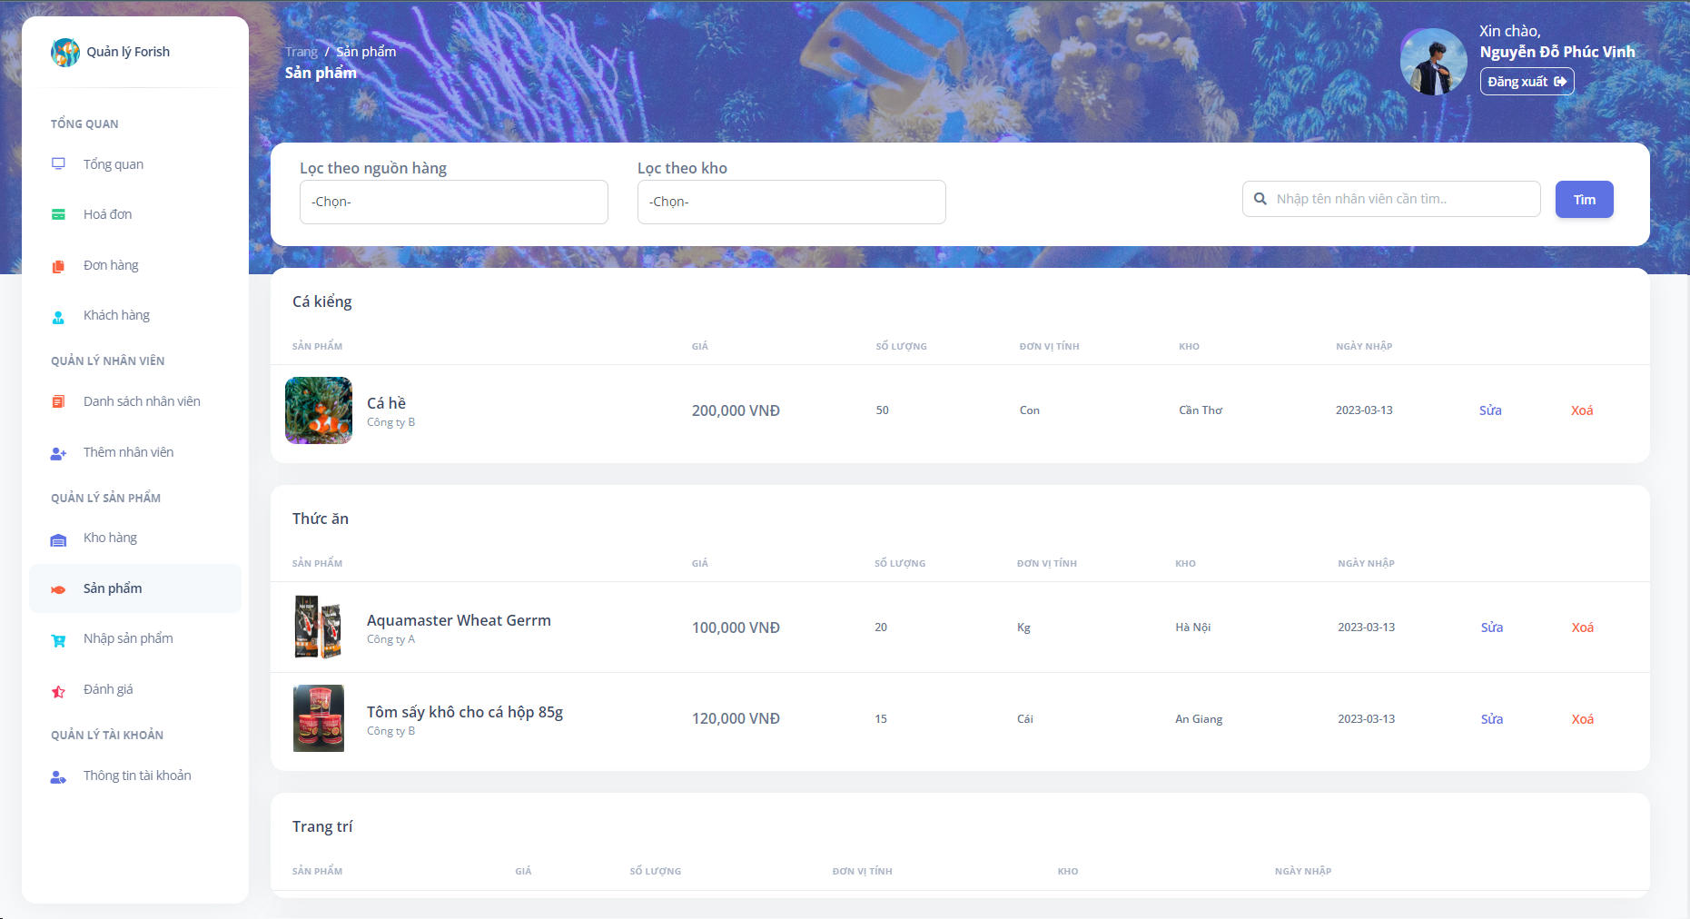Click the 120,000 VNĐ price
The width and height of the screenshot is (1690, 919).
(736, 718)
